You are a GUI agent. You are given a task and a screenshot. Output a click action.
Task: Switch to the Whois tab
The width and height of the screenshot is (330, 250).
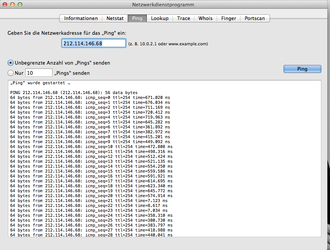click(205, 18)
